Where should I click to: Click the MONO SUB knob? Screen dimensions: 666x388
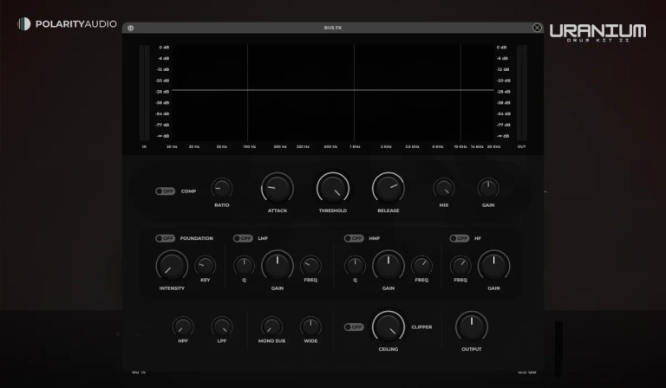click(x=271, y=327)
